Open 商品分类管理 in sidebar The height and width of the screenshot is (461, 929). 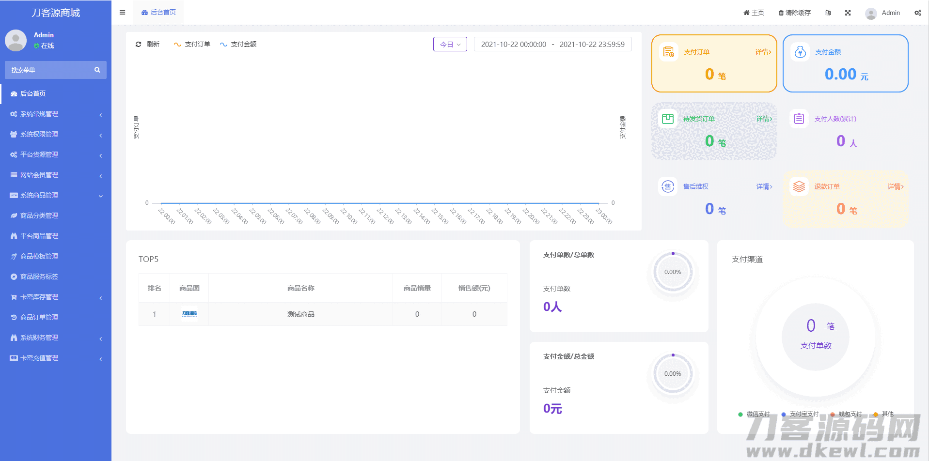39,215
